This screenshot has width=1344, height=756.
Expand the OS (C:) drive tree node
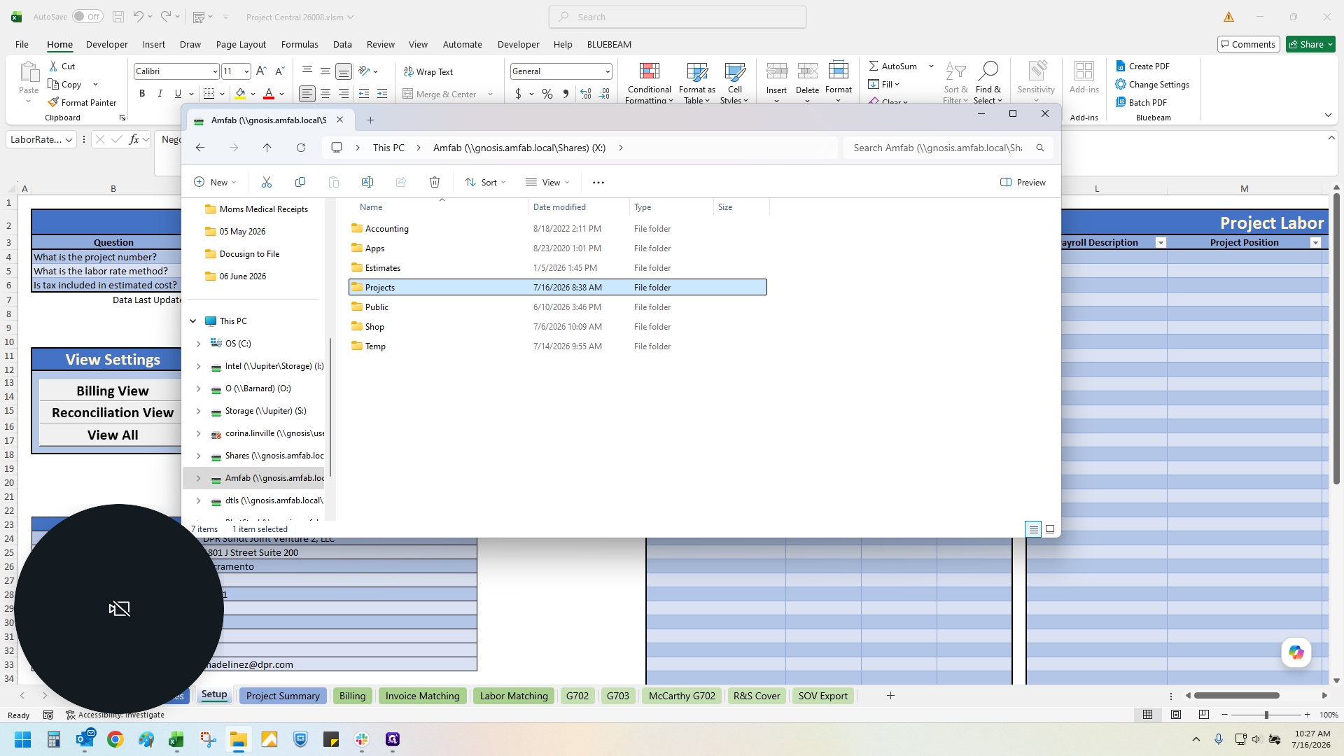click(x=198, y=344)
